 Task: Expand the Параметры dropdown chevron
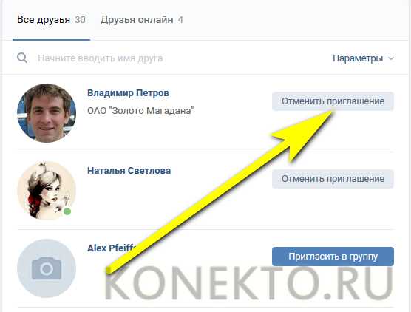(391, 58)
